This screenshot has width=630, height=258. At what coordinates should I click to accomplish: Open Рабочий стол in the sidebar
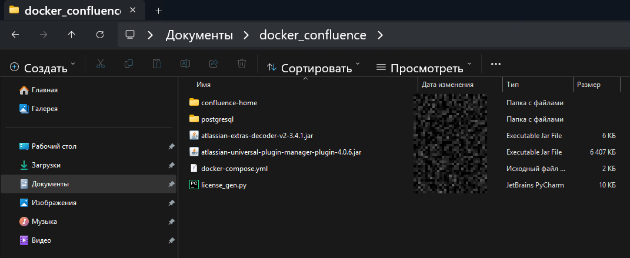click(x=54, y=146)
